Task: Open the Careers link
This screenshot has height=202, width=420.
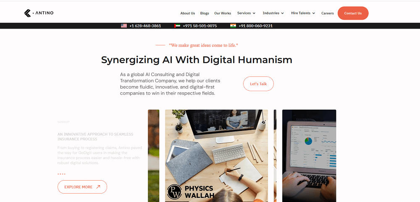Action: click(x=328, y=13)
